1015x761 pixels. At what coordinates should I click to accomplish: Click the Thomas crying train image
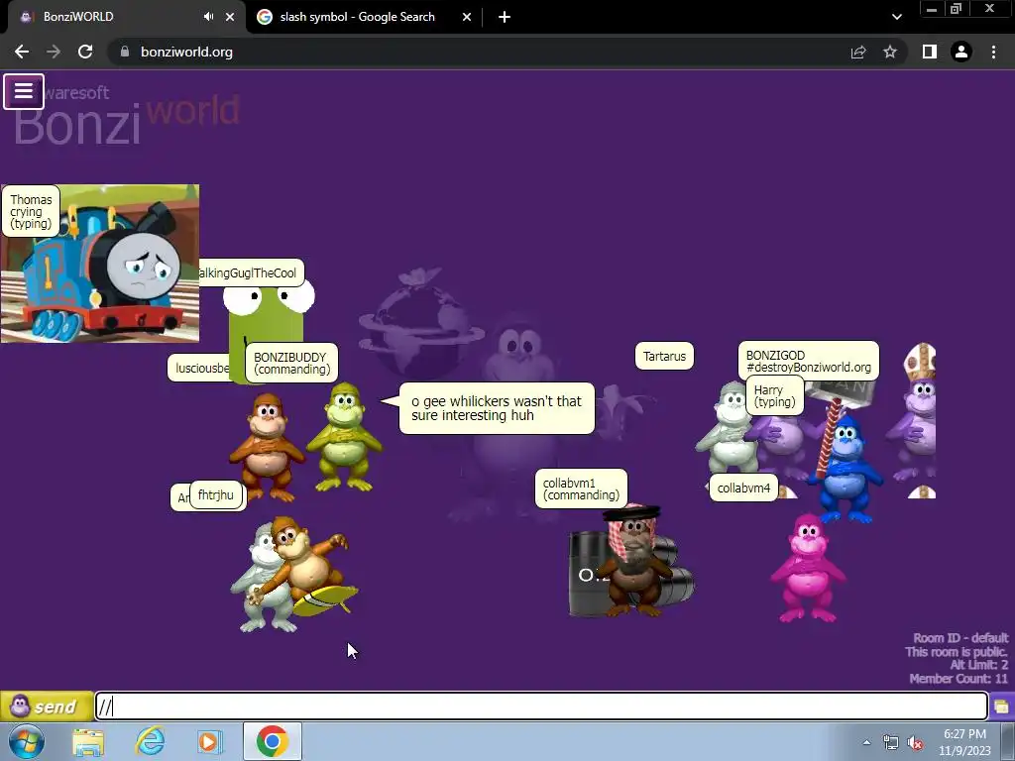pos(100,264)
